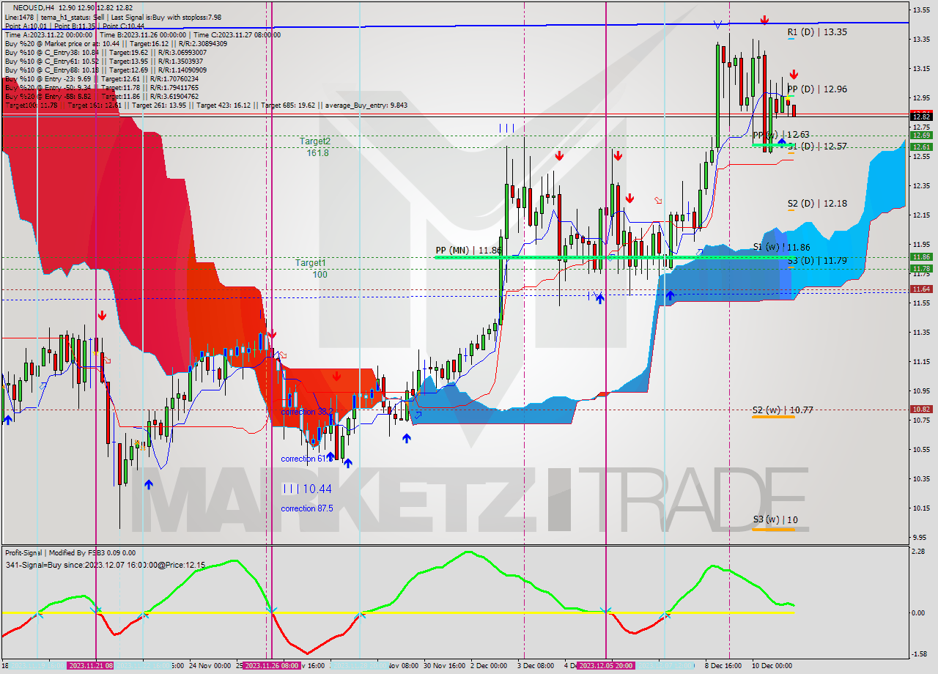Click the 2023.12.05 20:00 time marker

(606, 666)
